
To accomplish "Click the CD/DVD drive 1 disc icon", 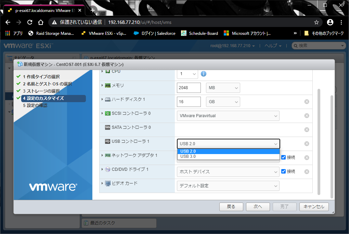I will click(x=108, y=169).
